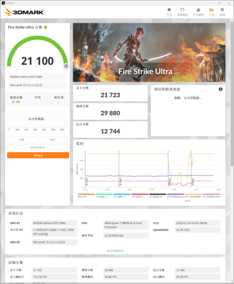Open the 基准测试 benchmarks tab
Viewport: 234px width, 284px height.
[182, 12]
